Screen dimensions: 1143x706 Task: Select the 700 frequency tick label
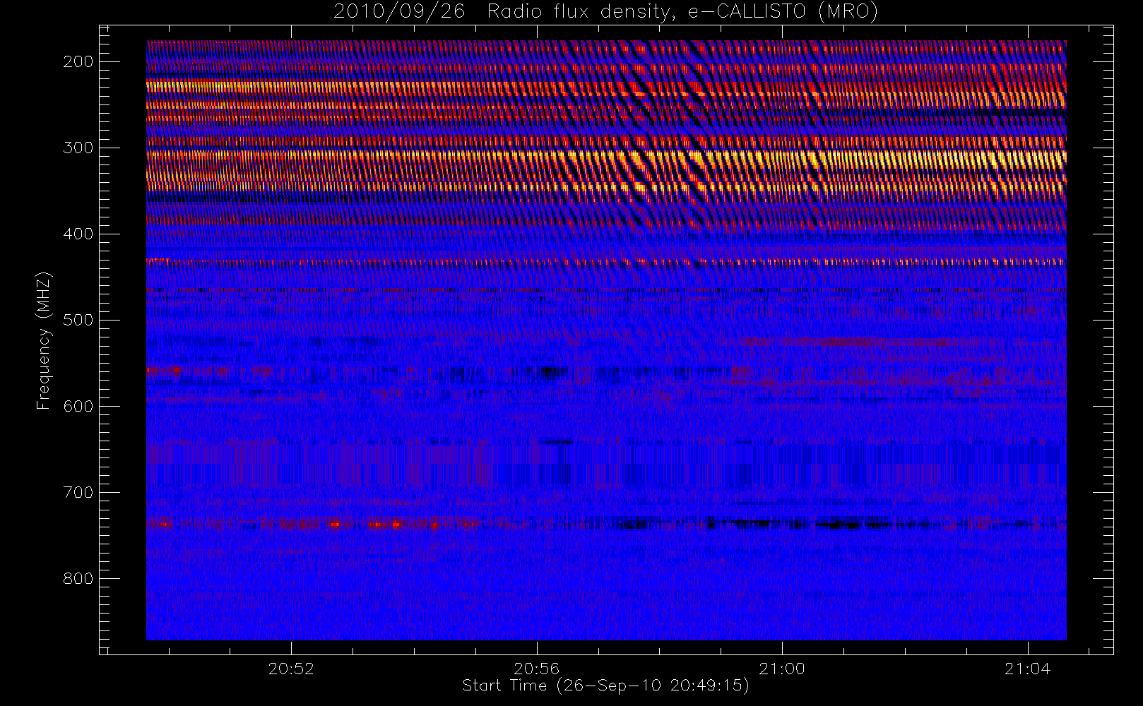[x=78, y=492]
